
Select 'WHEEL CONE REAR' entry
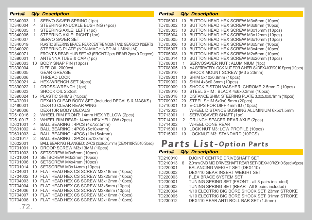(210, 125)
